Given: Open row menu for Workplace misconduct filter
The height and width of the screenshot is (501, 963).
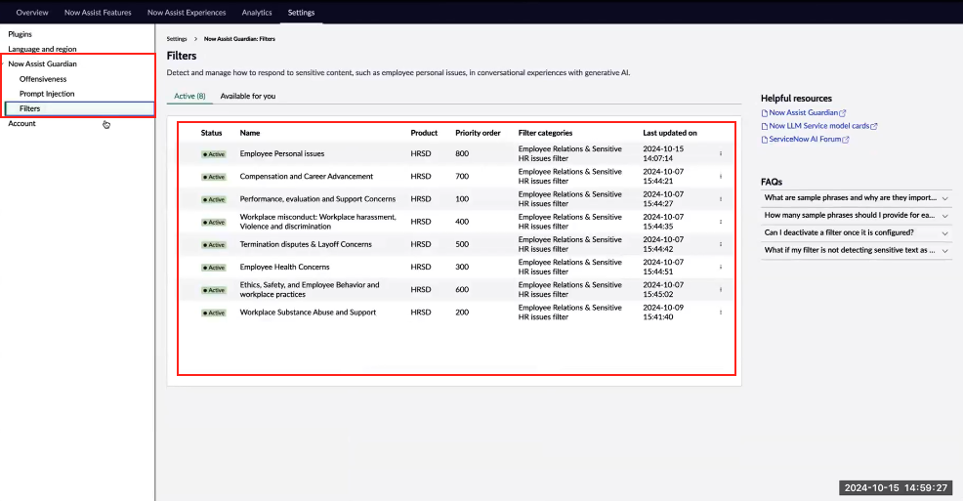Looking at the screenshot, I should (721, 222).
